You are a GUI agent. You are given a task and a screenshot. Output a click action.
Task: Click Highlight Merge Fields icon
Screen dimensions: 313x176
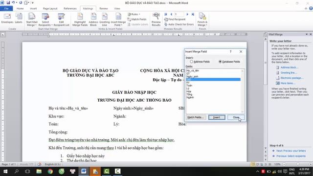[x=80, y=20]
